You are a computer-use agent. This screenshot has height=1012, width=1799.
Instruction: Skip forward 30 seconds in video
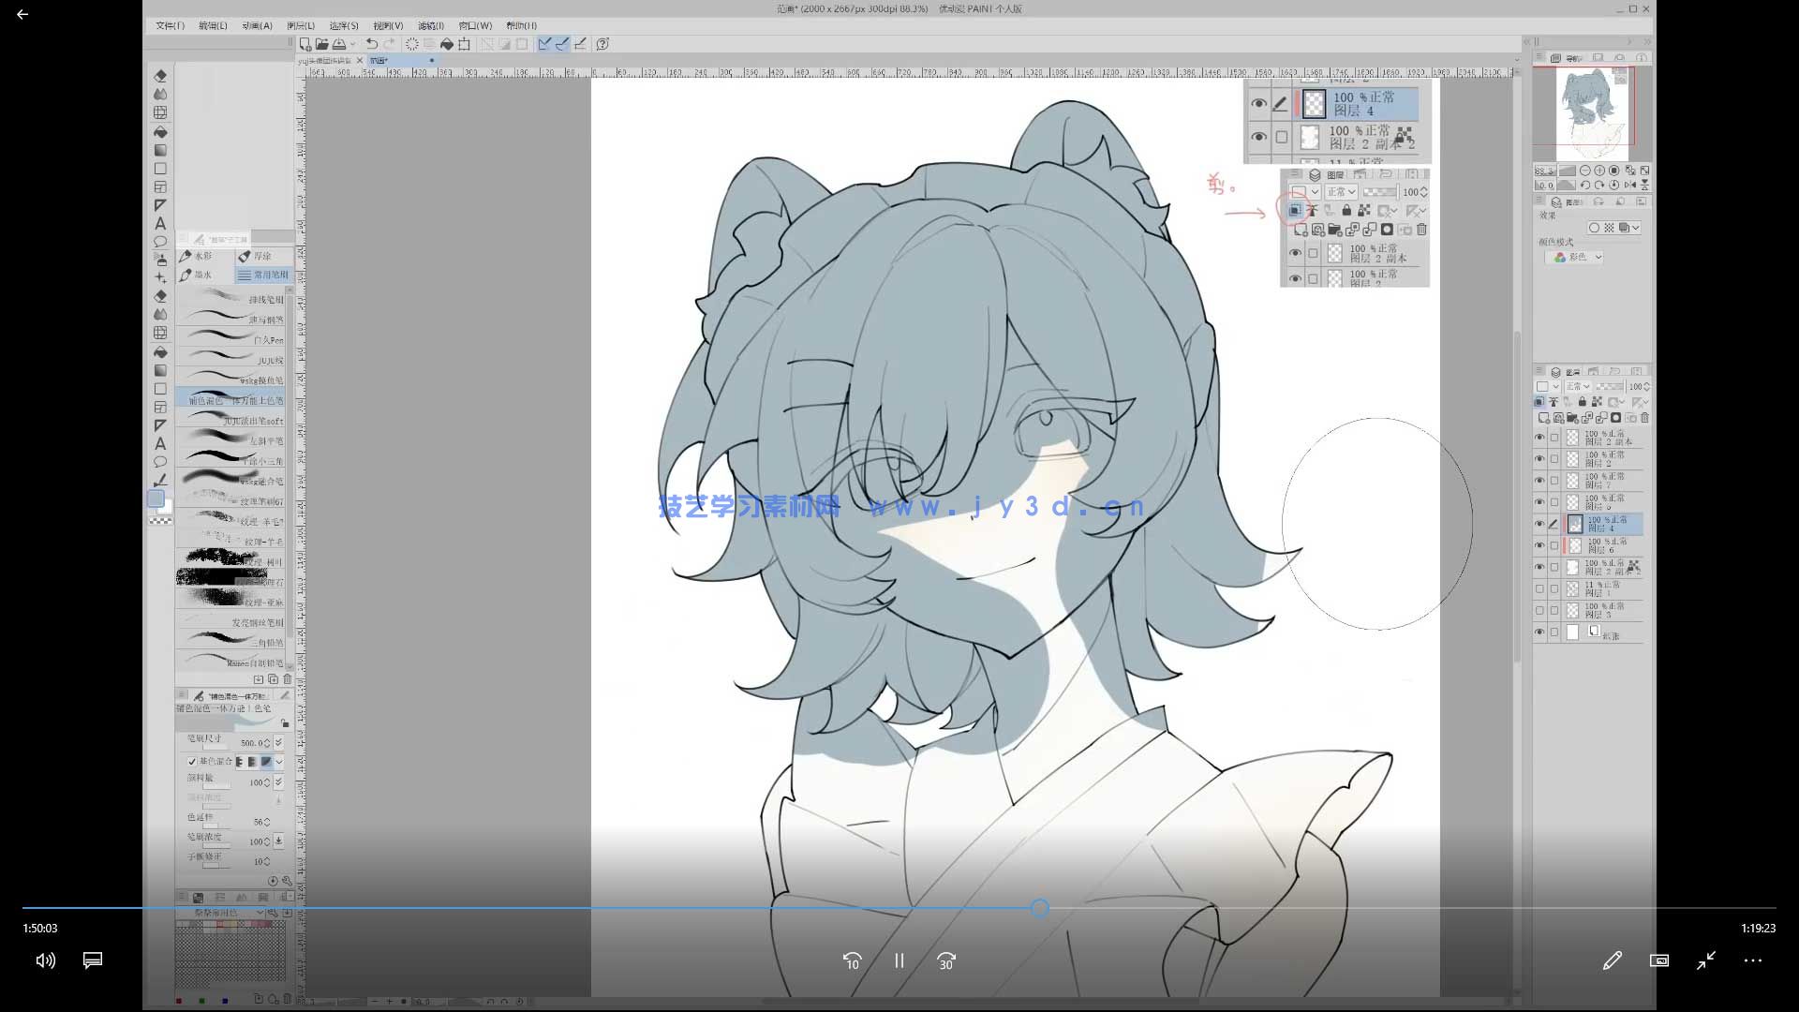coord(946,960)
